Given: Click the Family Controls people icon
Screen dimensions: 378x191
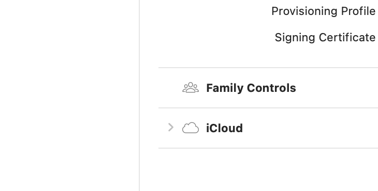Looking at the screenshot, I should coord(191,88).
